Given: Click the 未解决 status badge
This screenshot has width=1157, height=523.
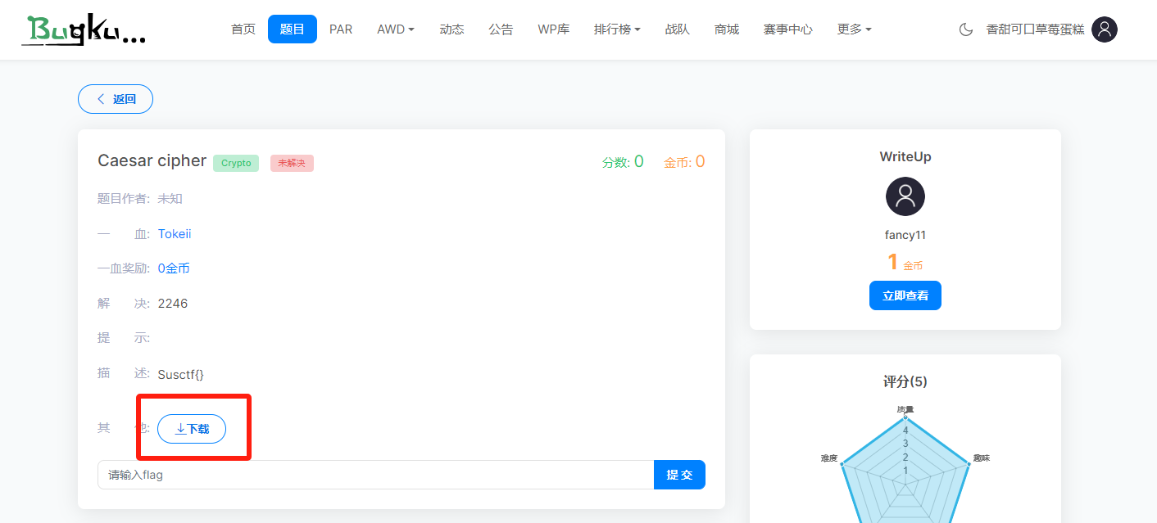Looking at the screenshot, I should (292, 163).
